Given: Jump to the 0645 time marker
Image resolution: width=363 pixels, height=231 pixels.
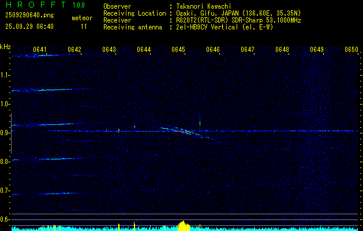Looking at the screenshot, I should coord(178,50).
